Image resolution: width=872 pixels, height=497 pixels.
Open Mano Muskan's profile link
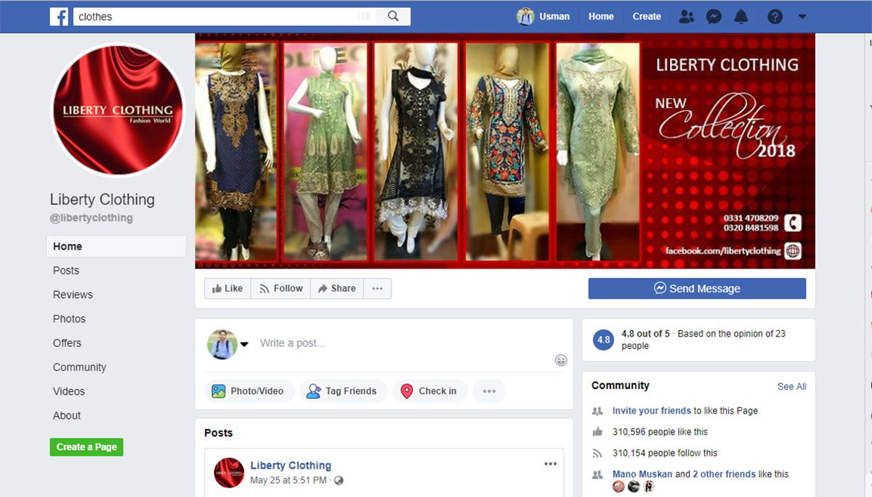tap(642, 474)
